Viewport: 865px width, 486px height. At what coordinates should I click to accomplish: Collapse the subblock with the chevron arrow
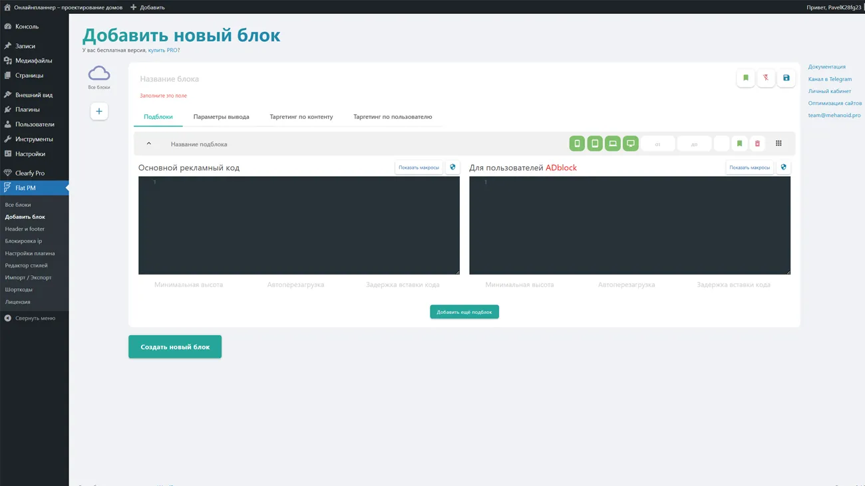[x=149, y=144]
